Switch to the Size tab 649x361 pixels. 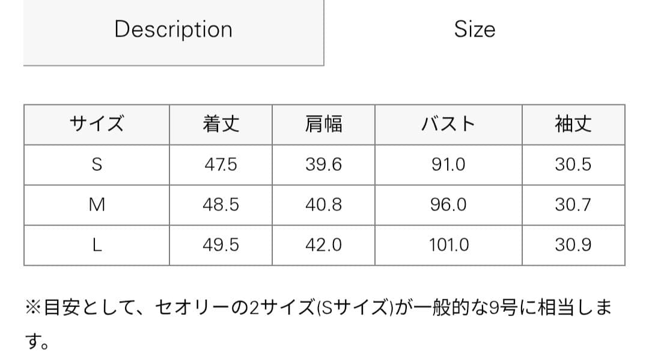click(475, 29)
